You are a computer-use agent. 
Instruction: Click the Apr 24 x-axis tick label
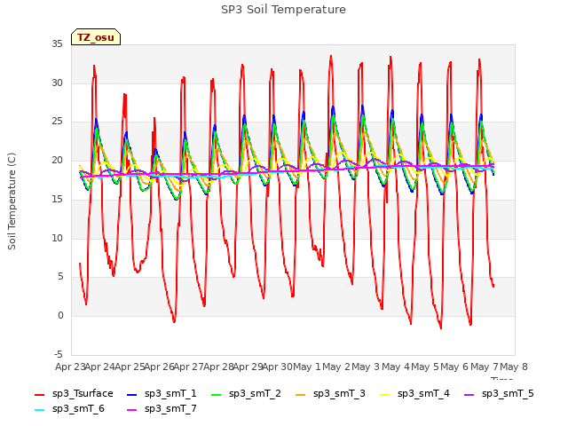(99, 367)
